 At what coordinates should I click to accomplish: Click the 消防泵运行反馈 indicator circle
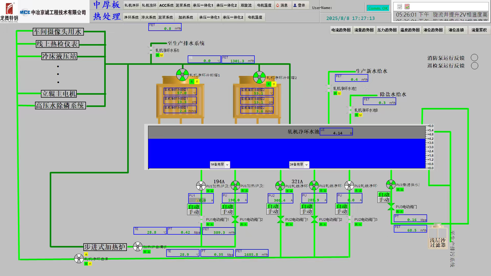click(x=474, y=58)
